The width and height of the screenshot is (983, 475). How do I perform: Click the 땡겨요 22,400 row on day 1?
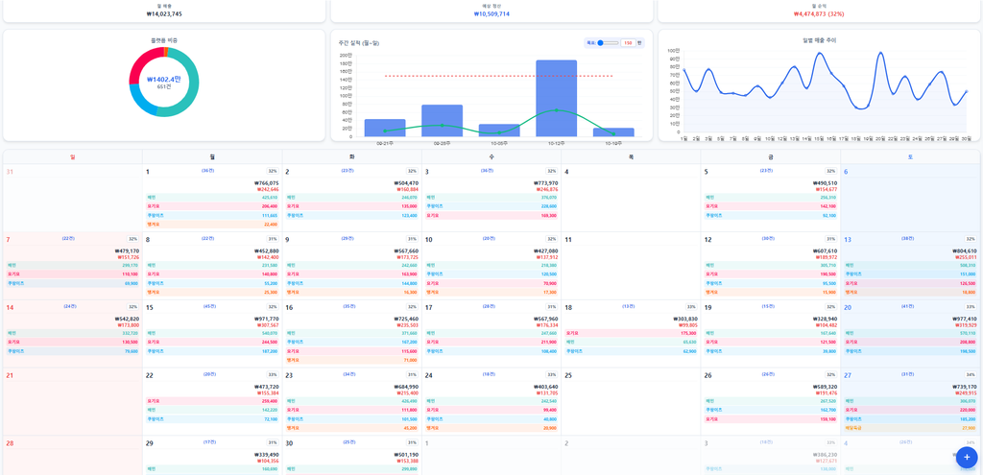212,224
